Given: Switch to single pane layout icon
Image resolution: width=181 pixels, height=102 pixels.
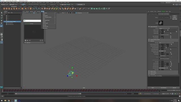Looking at the screenshot, I should (x=2, y=35).
